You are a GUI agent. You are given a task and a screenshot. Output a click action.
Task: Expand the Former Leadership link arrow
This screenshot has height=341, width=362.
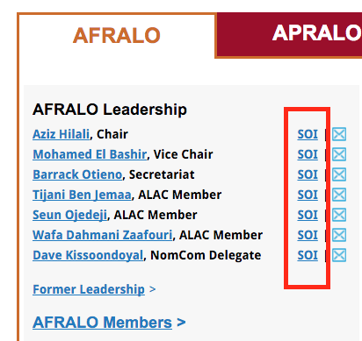tap(152, 289)
